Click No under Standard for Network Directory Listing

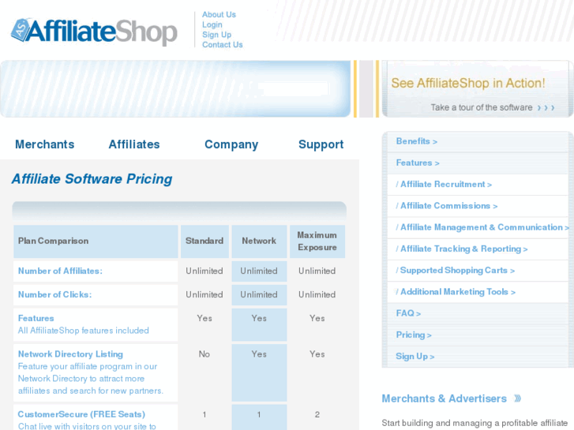tap(204, 354)
